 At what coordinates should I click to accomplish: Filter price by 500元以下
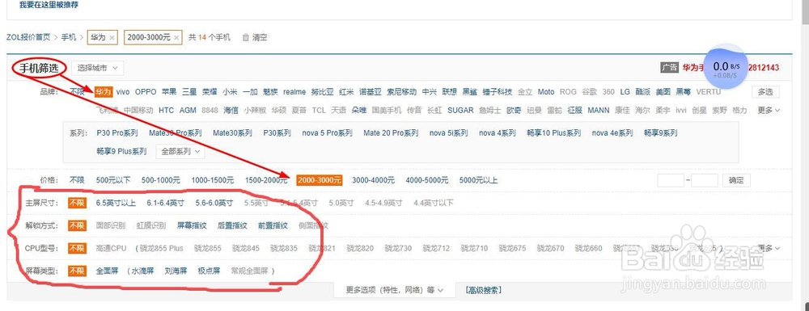[113, 180]
